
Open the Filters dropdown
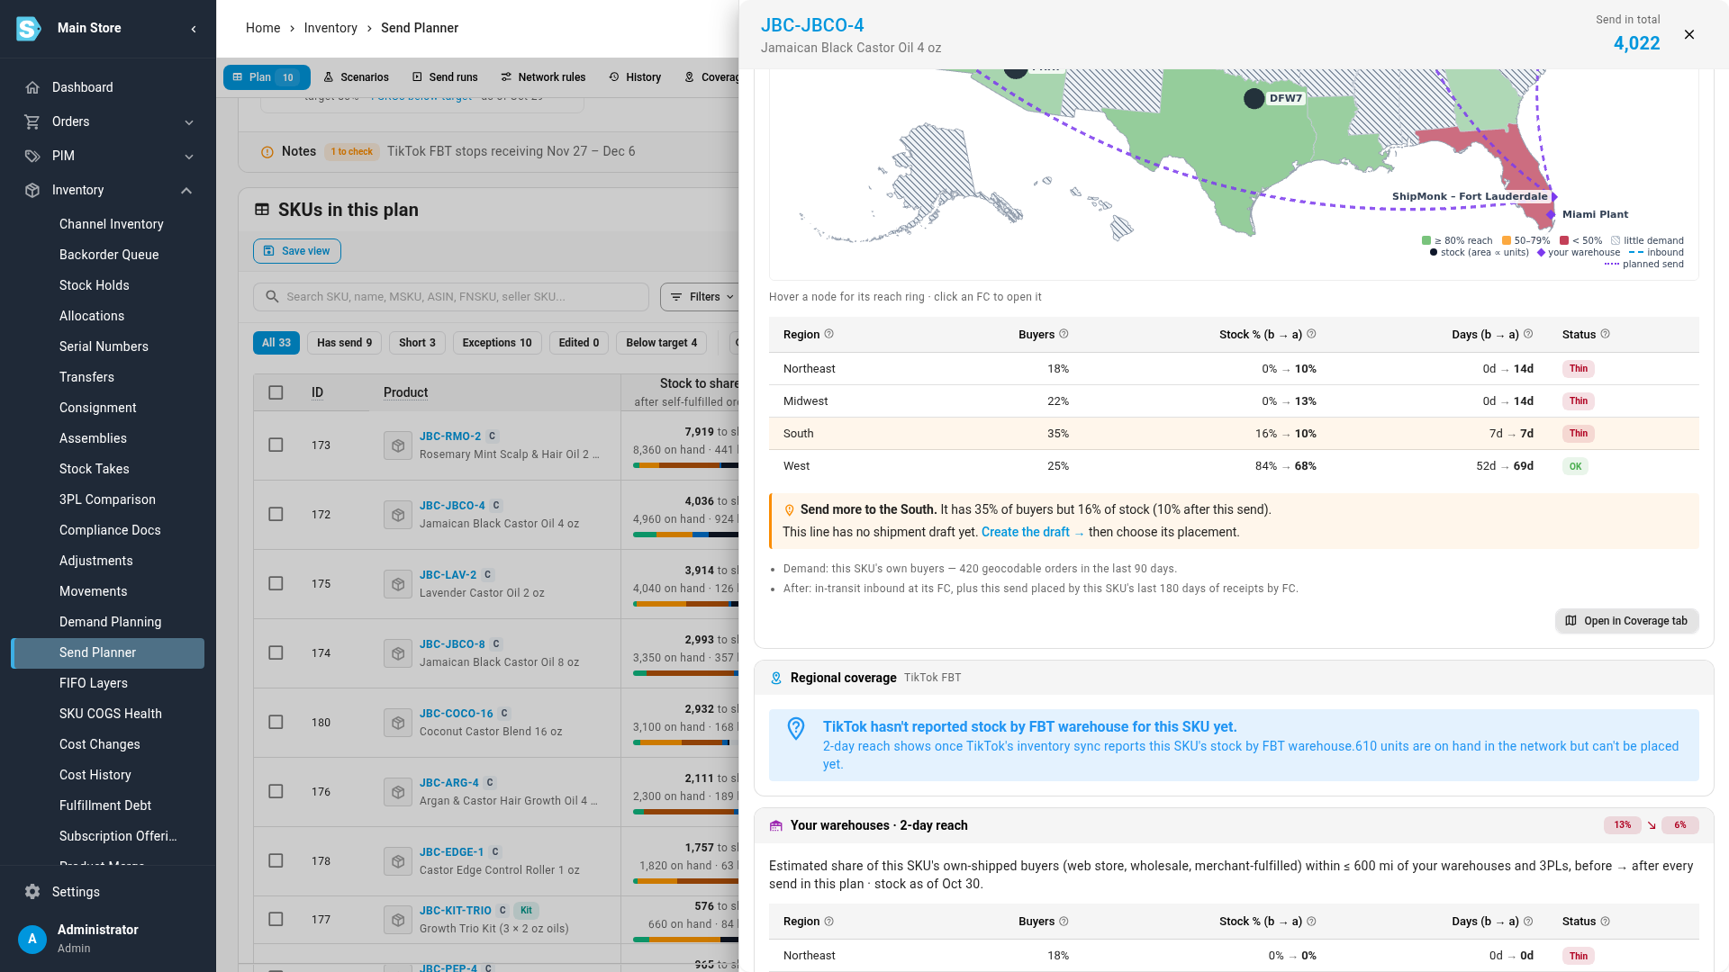(x=702, y=297)
